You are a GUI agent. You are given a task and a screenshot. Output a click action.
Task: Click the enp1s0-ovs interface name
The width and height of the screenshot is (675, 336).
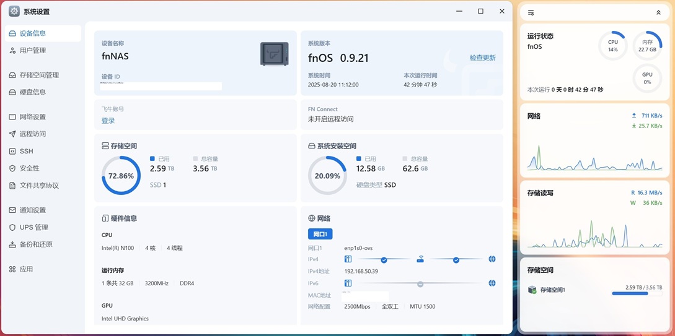(x=359, y=248)
